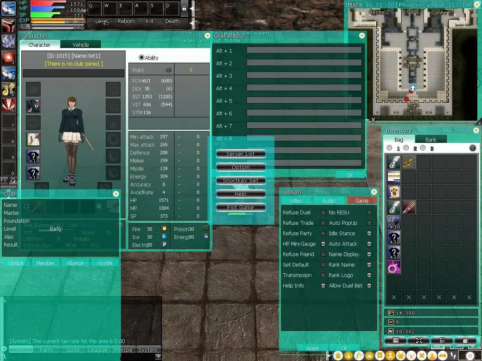This screenshot has width=482, height=361.
Task: Click the Exit Game button
Action: [241, 208]
